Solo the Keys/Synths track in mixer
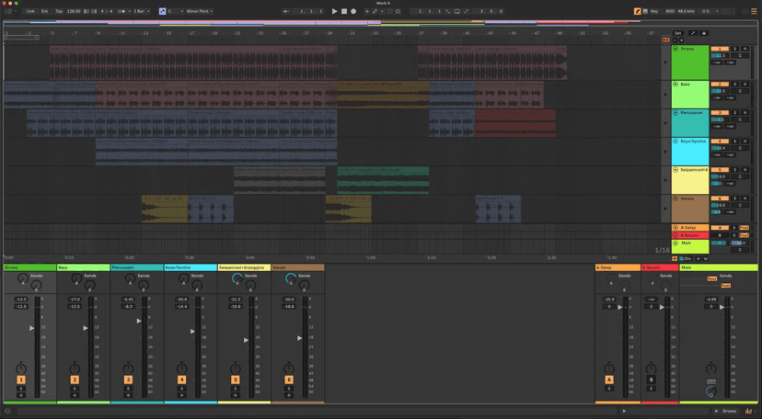 [x=181, y=388]
